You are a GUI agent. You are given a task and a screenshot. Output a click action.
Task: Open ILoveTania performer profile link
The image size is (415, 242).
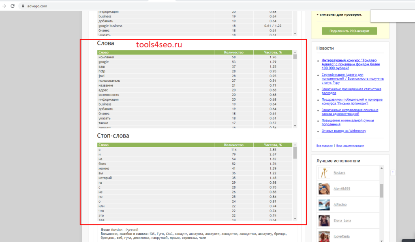point(341,236)
